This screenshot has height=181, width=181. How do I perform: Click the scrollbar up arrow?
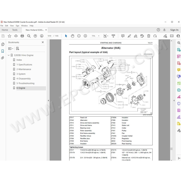[x=171, y=41]
